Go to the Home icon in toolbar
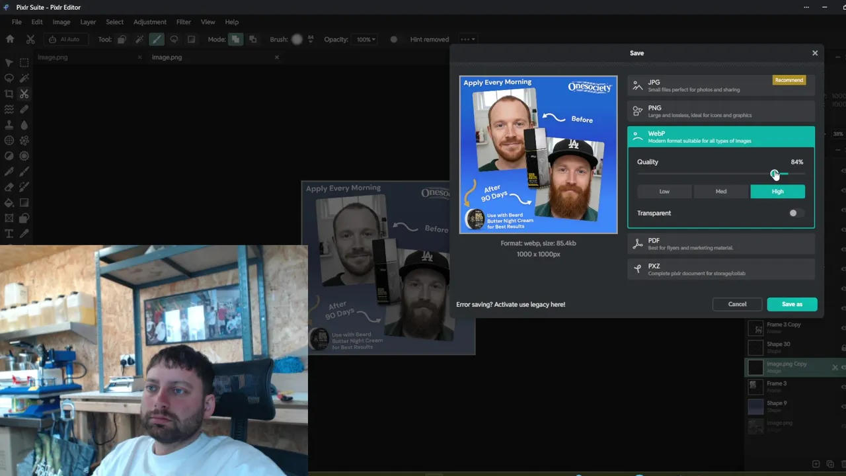The width and height of the screenshot is (846, 476). point(10,39)
